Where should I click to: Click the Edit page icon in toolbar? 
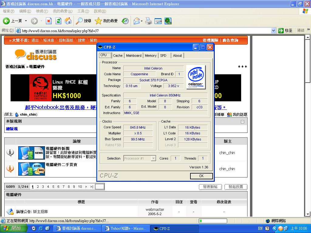pos(158,21)
